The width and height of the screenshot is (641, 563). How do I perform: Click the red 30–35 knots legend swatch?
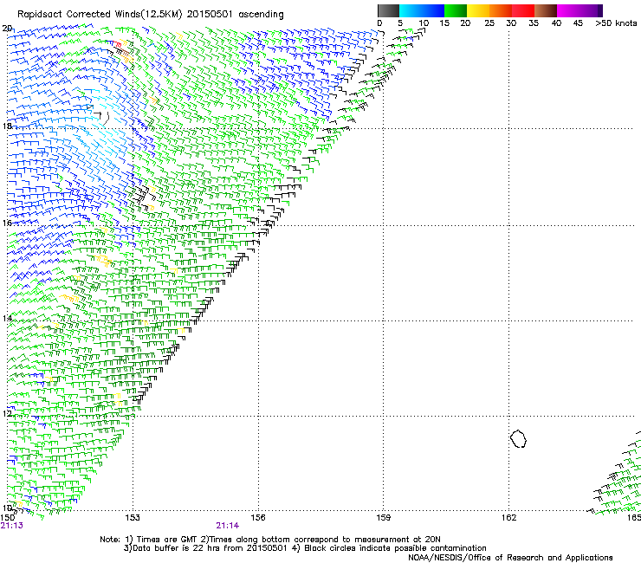click(523, 10)
